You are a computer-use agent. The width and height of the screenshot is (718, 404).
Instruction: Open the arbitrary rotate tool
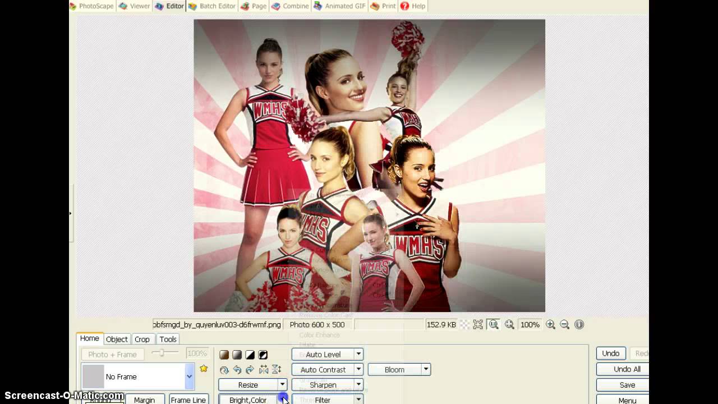click(x=224, y=370)
